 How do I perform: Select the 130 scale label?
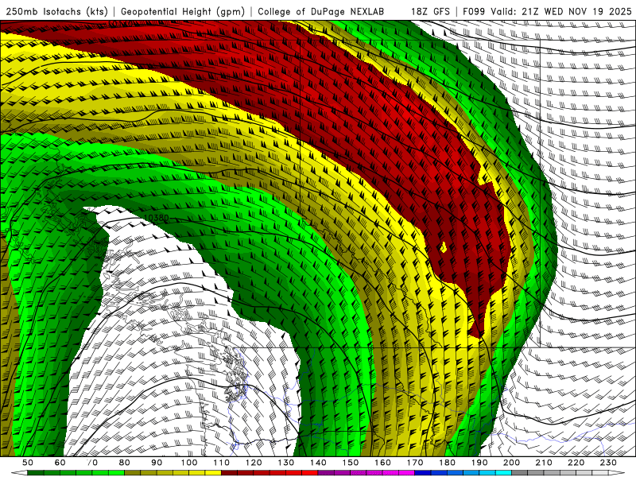[286, 463]
